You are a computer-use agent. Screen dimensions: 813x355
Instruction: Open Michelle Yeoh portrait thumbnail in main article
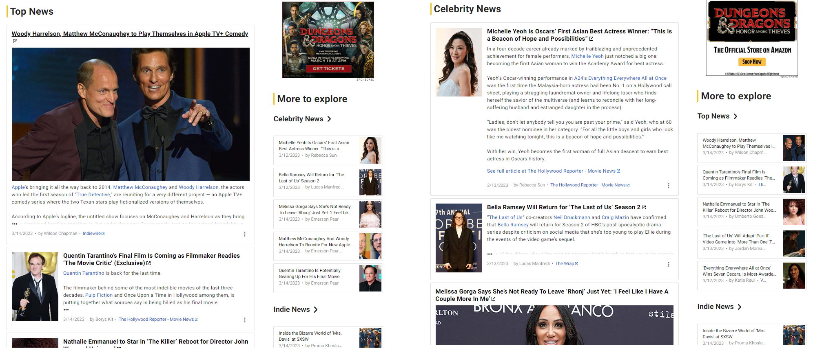coord(459,62)
